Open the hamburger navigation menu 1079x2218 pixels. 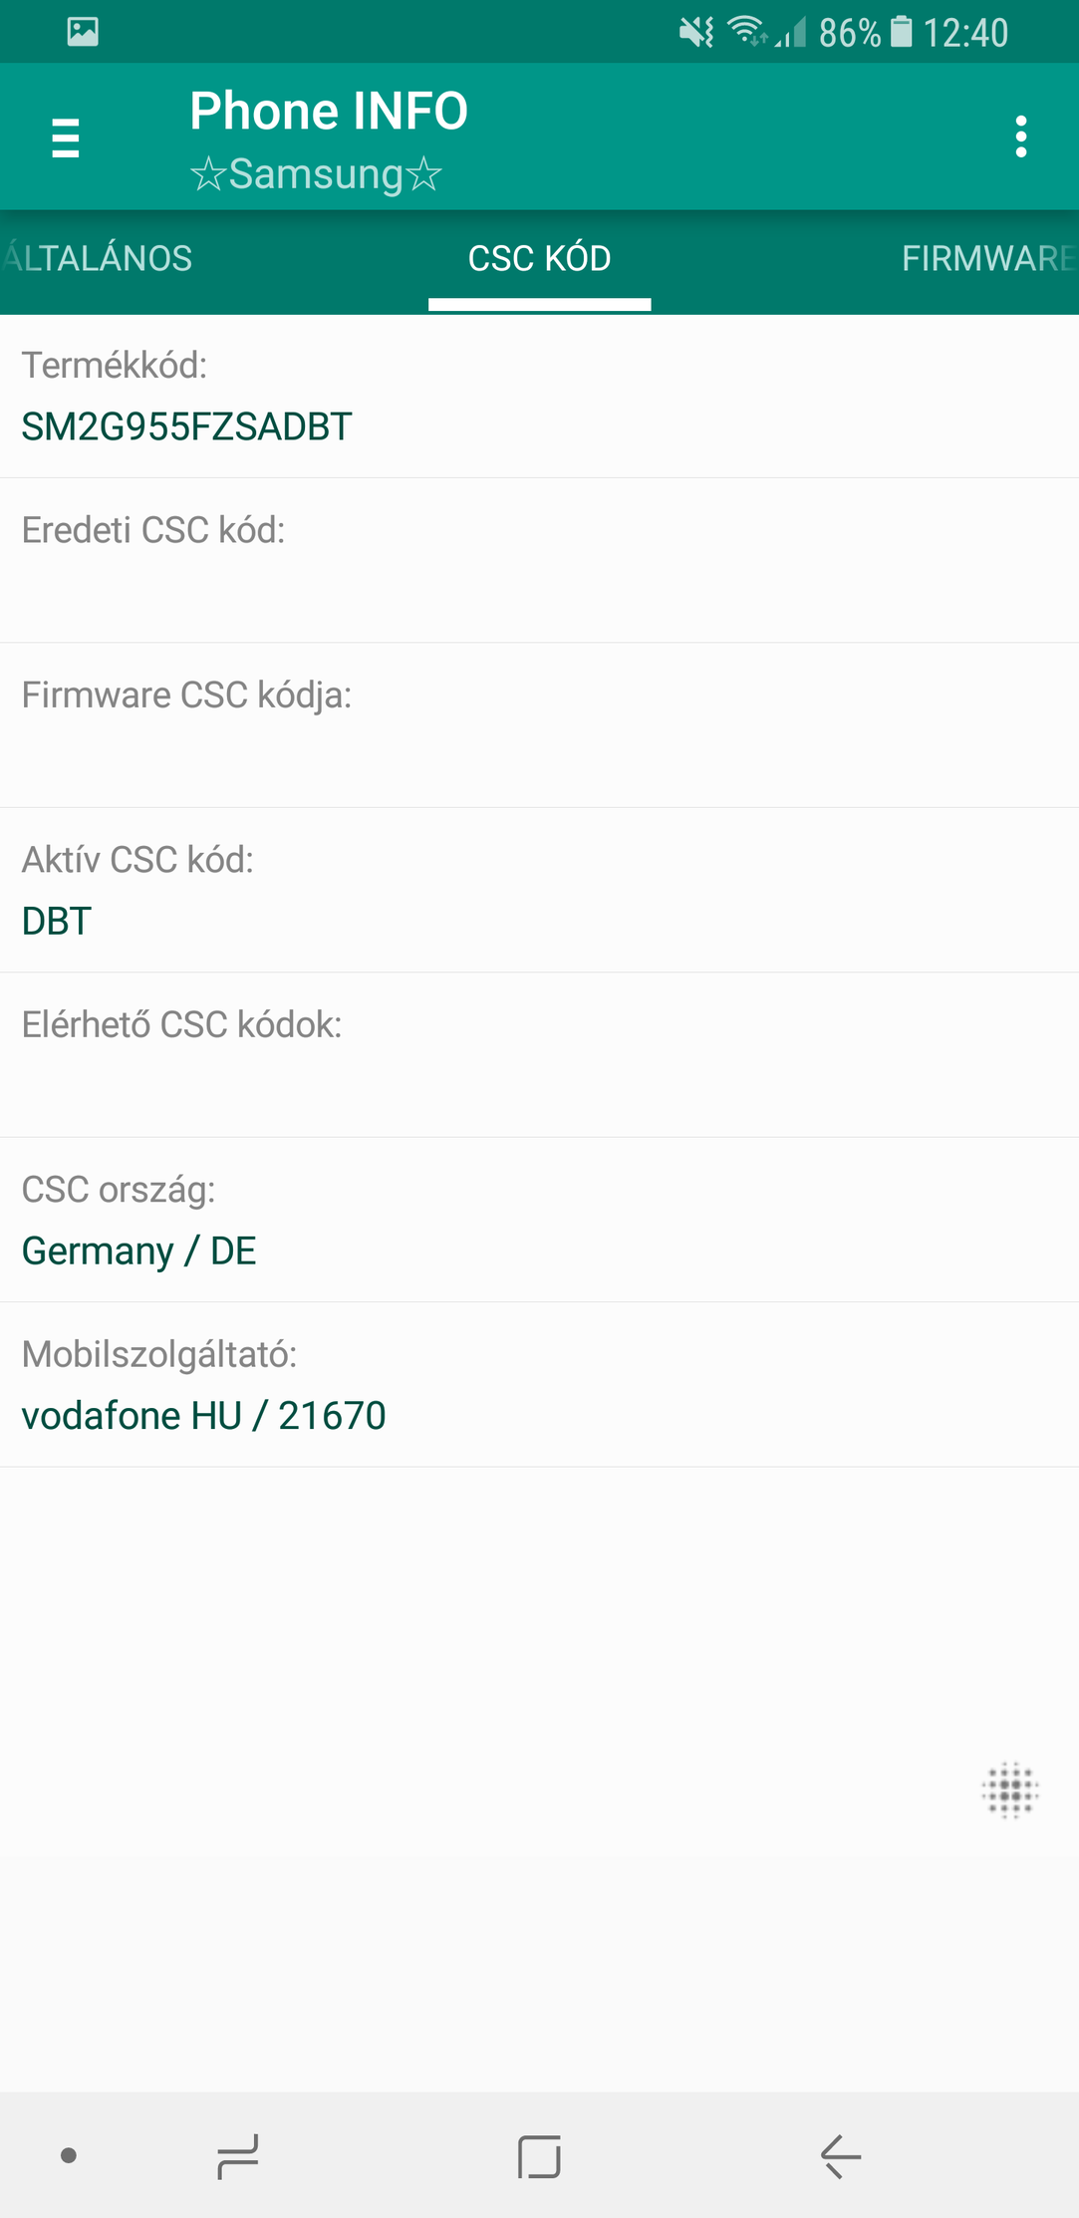coord(65,138)
